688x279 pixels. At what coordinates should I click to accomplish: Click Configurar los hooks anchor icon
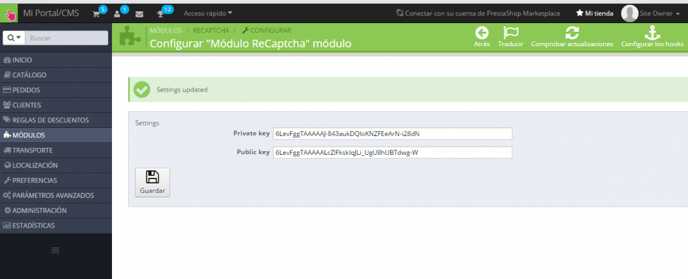[652, 33]
